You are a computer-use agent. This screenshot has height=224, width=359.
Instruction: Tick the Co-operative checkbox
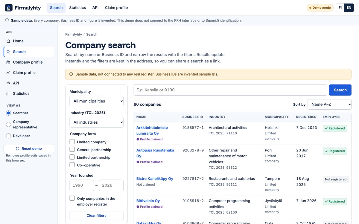tap(72, 165)
